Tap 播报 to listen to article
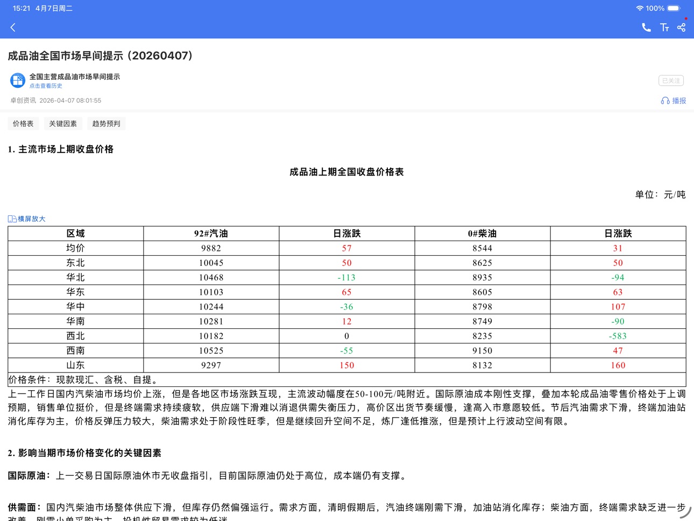Image resolution: width=694 pixels, height=521 pixels. pyautogui.click(x=679, y=101)
